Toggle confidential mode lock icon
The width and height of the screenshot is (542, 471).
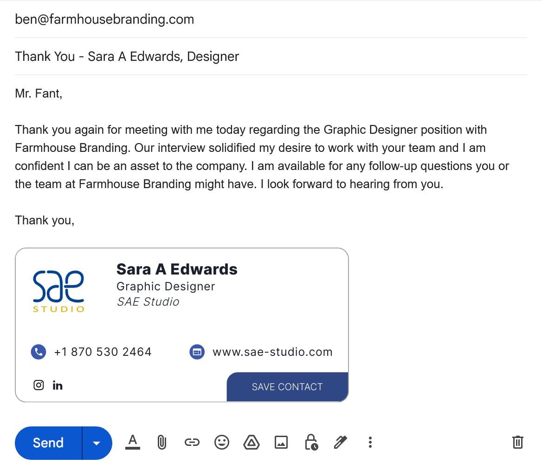[x=311, y=442]
